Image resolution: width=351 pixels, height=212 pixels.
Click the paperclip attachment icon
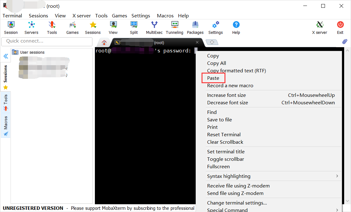click(x=345, y=42)
